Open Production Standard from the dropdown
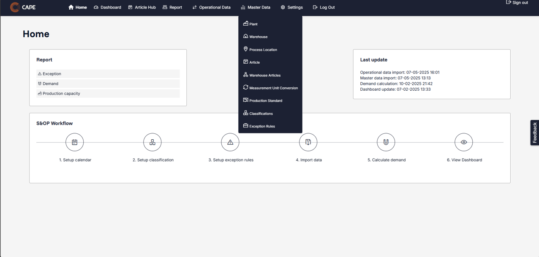The width and height of the screenshot is (539, 257). click(265, 100)
